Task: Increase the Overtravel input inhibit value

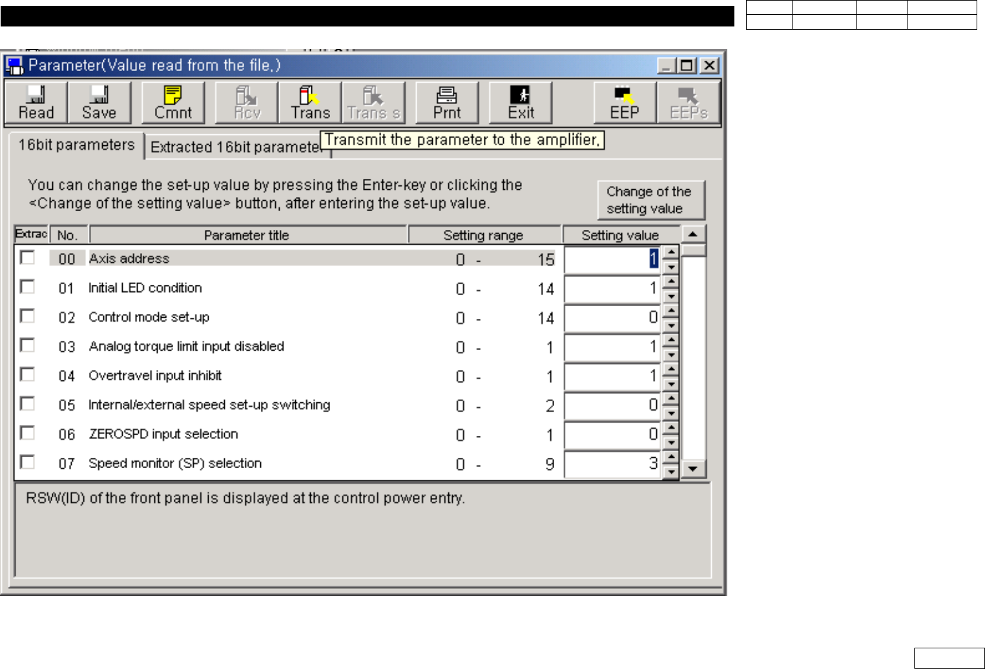Action: (x=671, y=369)
